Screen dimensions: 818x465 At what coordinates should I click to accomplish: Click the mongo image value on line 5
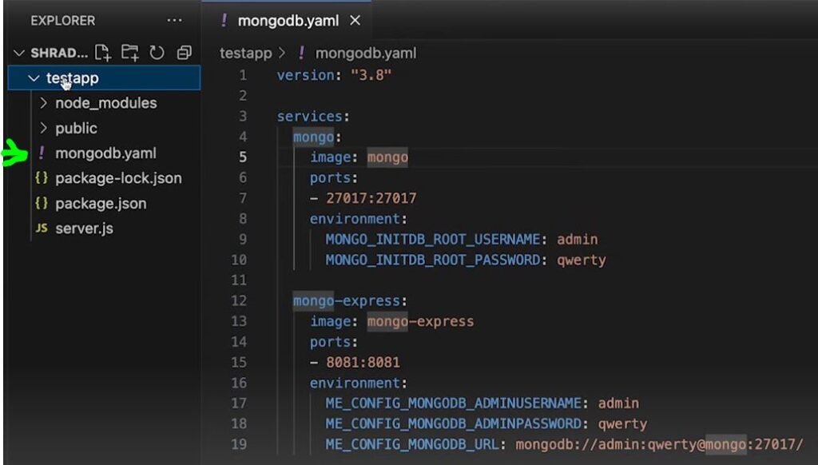click(387, 157)
